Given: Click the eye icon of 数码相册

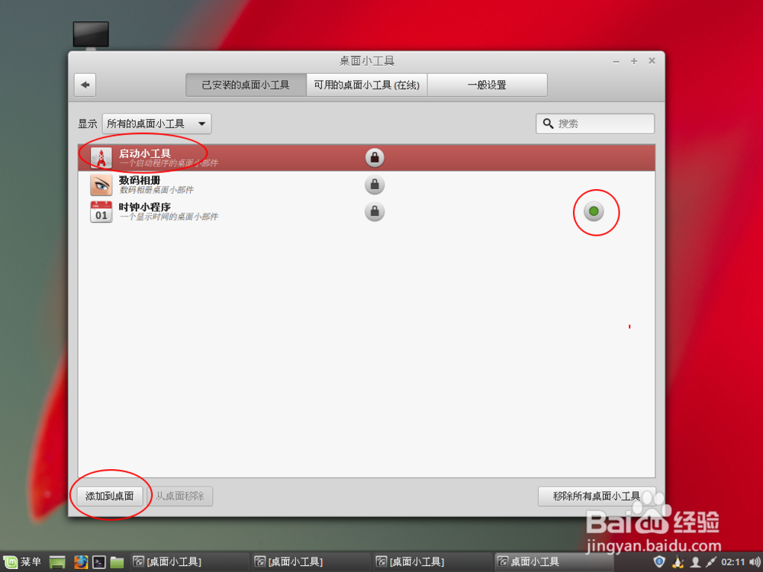Looking at the screenshot, I should coord(101,185).
